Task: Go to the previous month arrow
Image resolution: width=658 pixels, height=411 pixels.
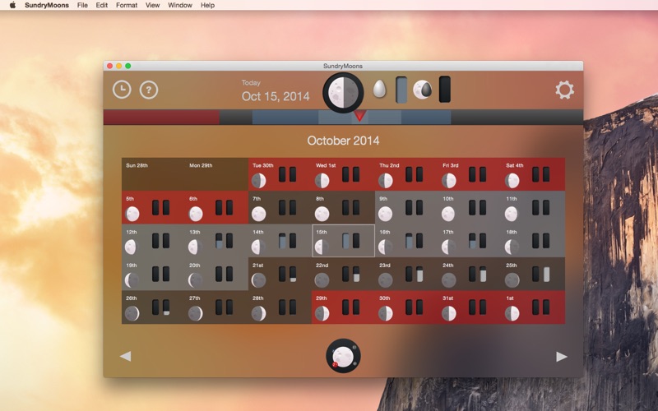Action: coord(125,356)
